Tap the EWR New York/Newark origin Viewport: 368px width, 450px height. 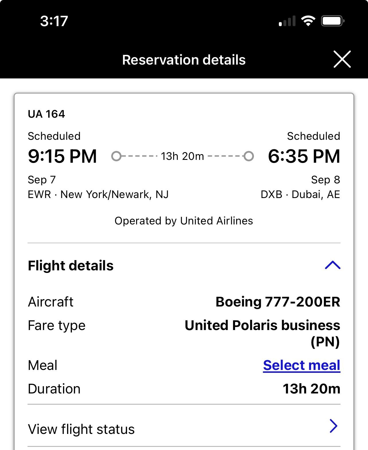(x=98, y=195)
